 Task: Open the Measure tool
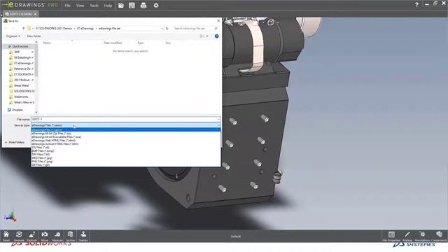point(57,236)
